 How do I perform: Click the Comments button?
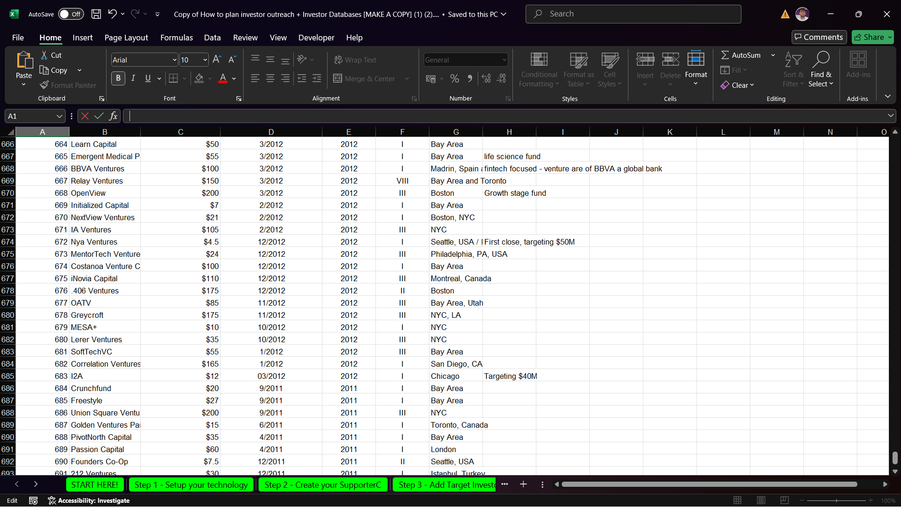pyautogui.click(x=819, y=37)
